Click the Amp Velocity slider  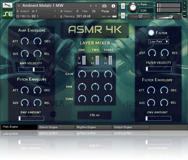[31, 69]
